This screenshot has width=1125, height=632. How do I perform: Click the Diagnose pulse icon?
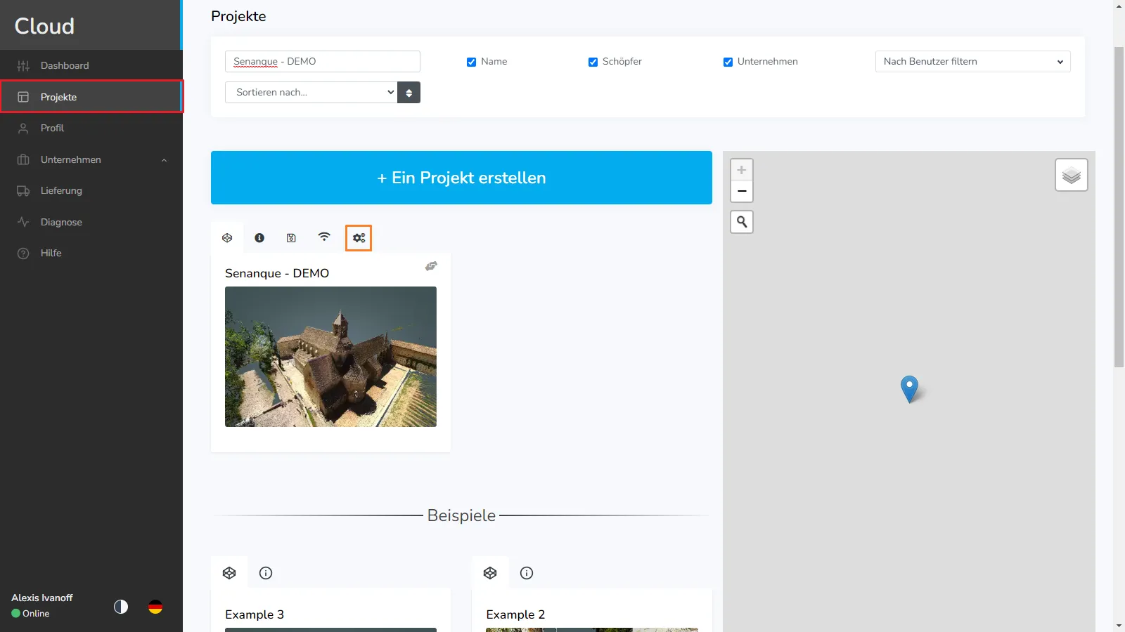click(23, 222)
